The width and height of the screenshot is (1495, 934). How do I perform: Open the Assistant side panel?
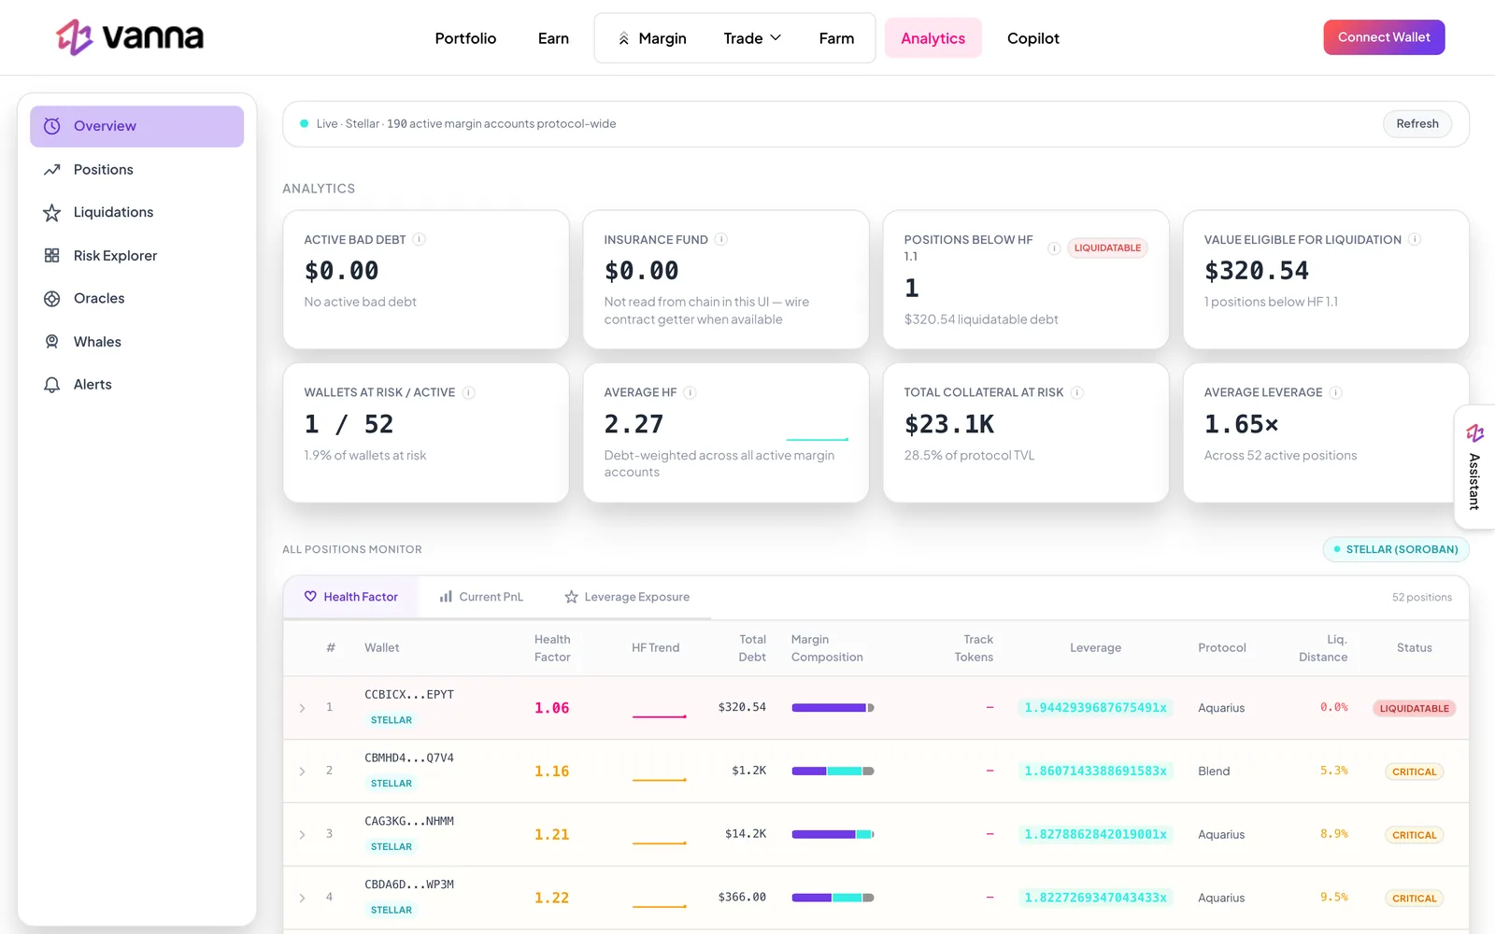point(1474,467)
